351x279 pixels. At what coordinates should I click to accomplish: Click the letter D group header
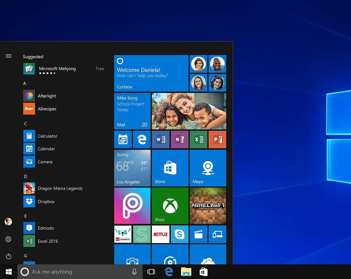(x=25, y=177)
